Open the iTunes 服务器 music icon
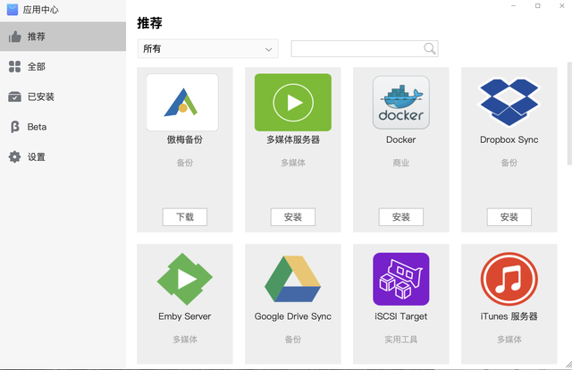This screenshot has width=572, height=370. coord(509,279)
